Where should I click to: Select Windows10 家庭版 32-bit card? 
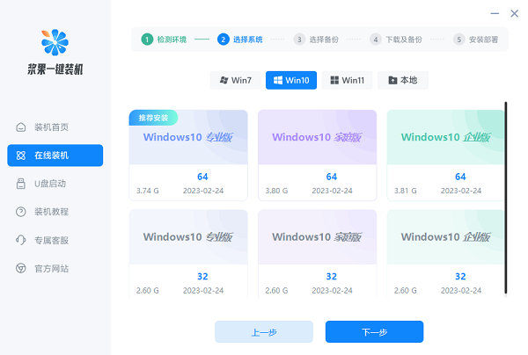(x=317, y=253)
